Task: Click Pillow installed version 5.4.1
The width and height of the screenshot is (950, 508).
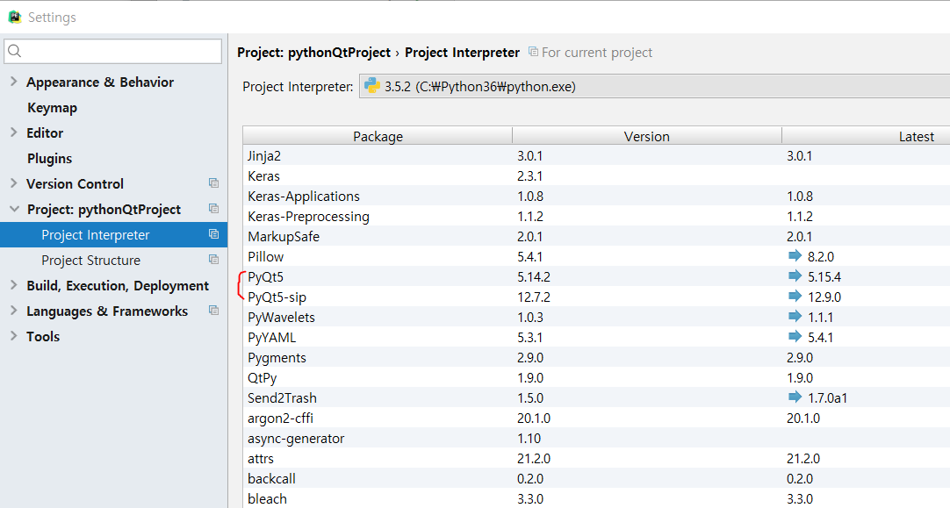Action: coord(530,256)
